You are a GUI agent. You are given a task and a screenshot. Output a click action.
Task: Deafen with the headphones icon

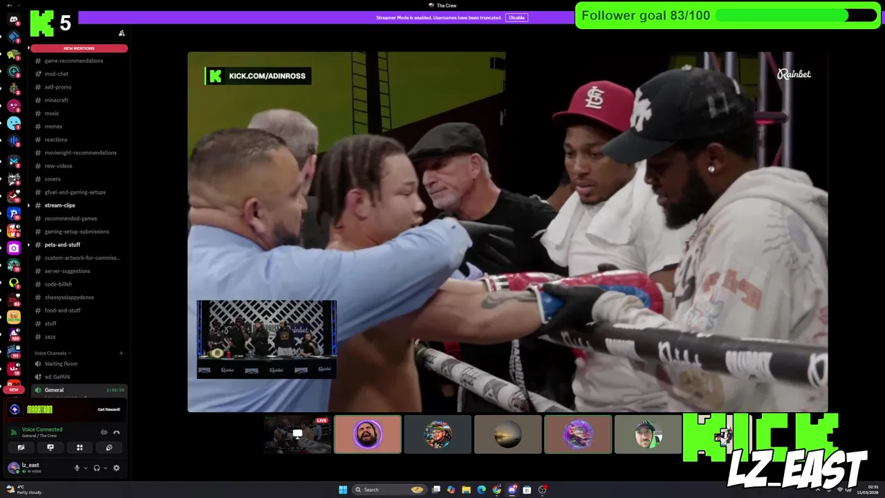(x=97, y=468)
